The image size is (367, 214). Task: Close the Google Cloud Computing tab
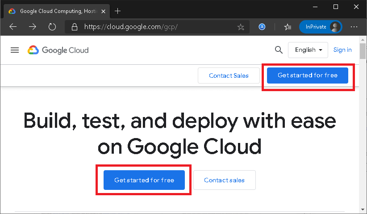pyautogui.click(x=103, y=11)
